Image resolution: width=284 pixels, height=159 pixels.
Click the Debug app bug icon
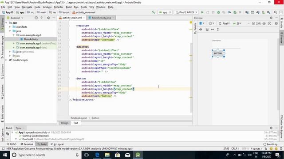218,12
